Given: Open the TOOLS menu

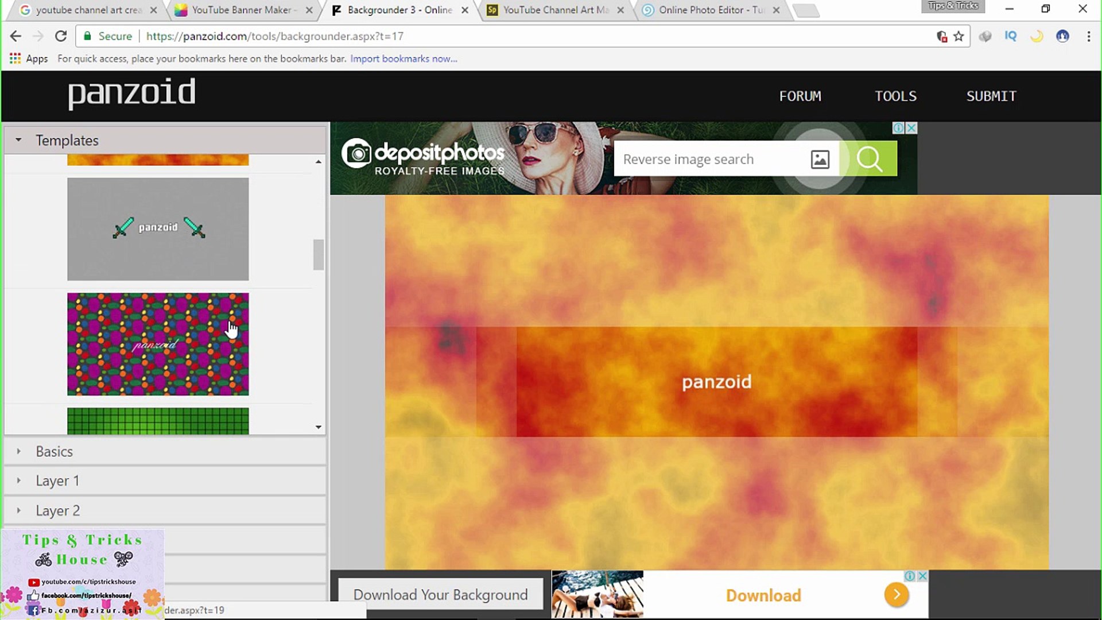Looking at the screenshot, I should (x=895, y=96).
